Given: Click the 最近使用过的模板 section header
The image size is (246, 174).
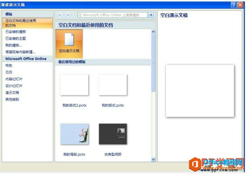Looking at the screenshot, I should tap(103, 62).
